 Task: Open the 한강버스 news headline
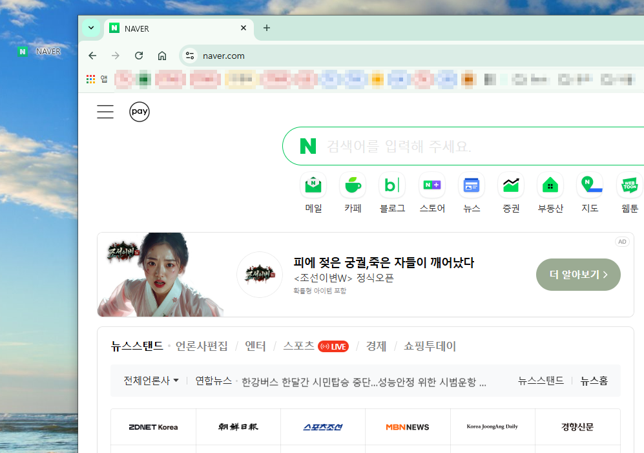pyautogui.click(x=364, y=382)
